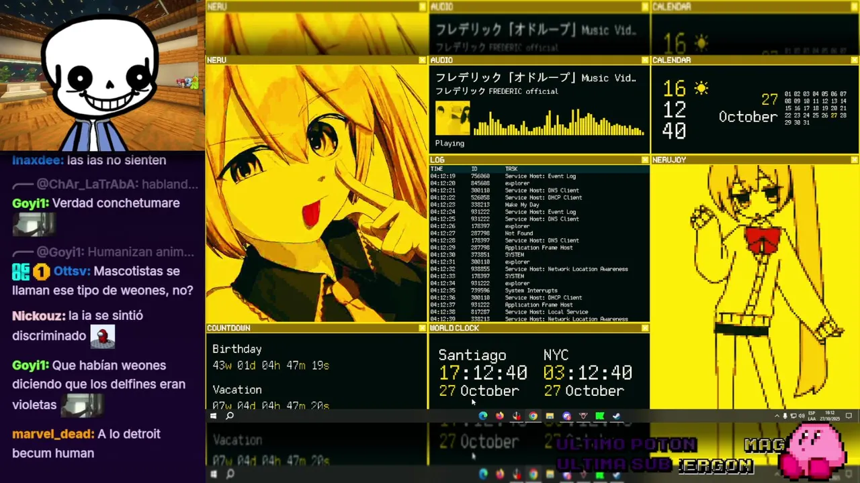Viewport: 860px width, 483px height.
Task: Click the TASK column header in Log
Action: (x=511, y=169)
